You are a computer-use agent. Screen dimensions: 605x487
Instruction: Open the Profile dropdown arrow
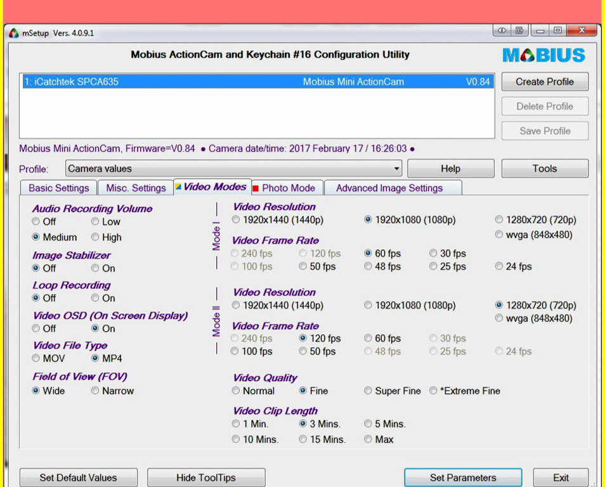(397, 169)
